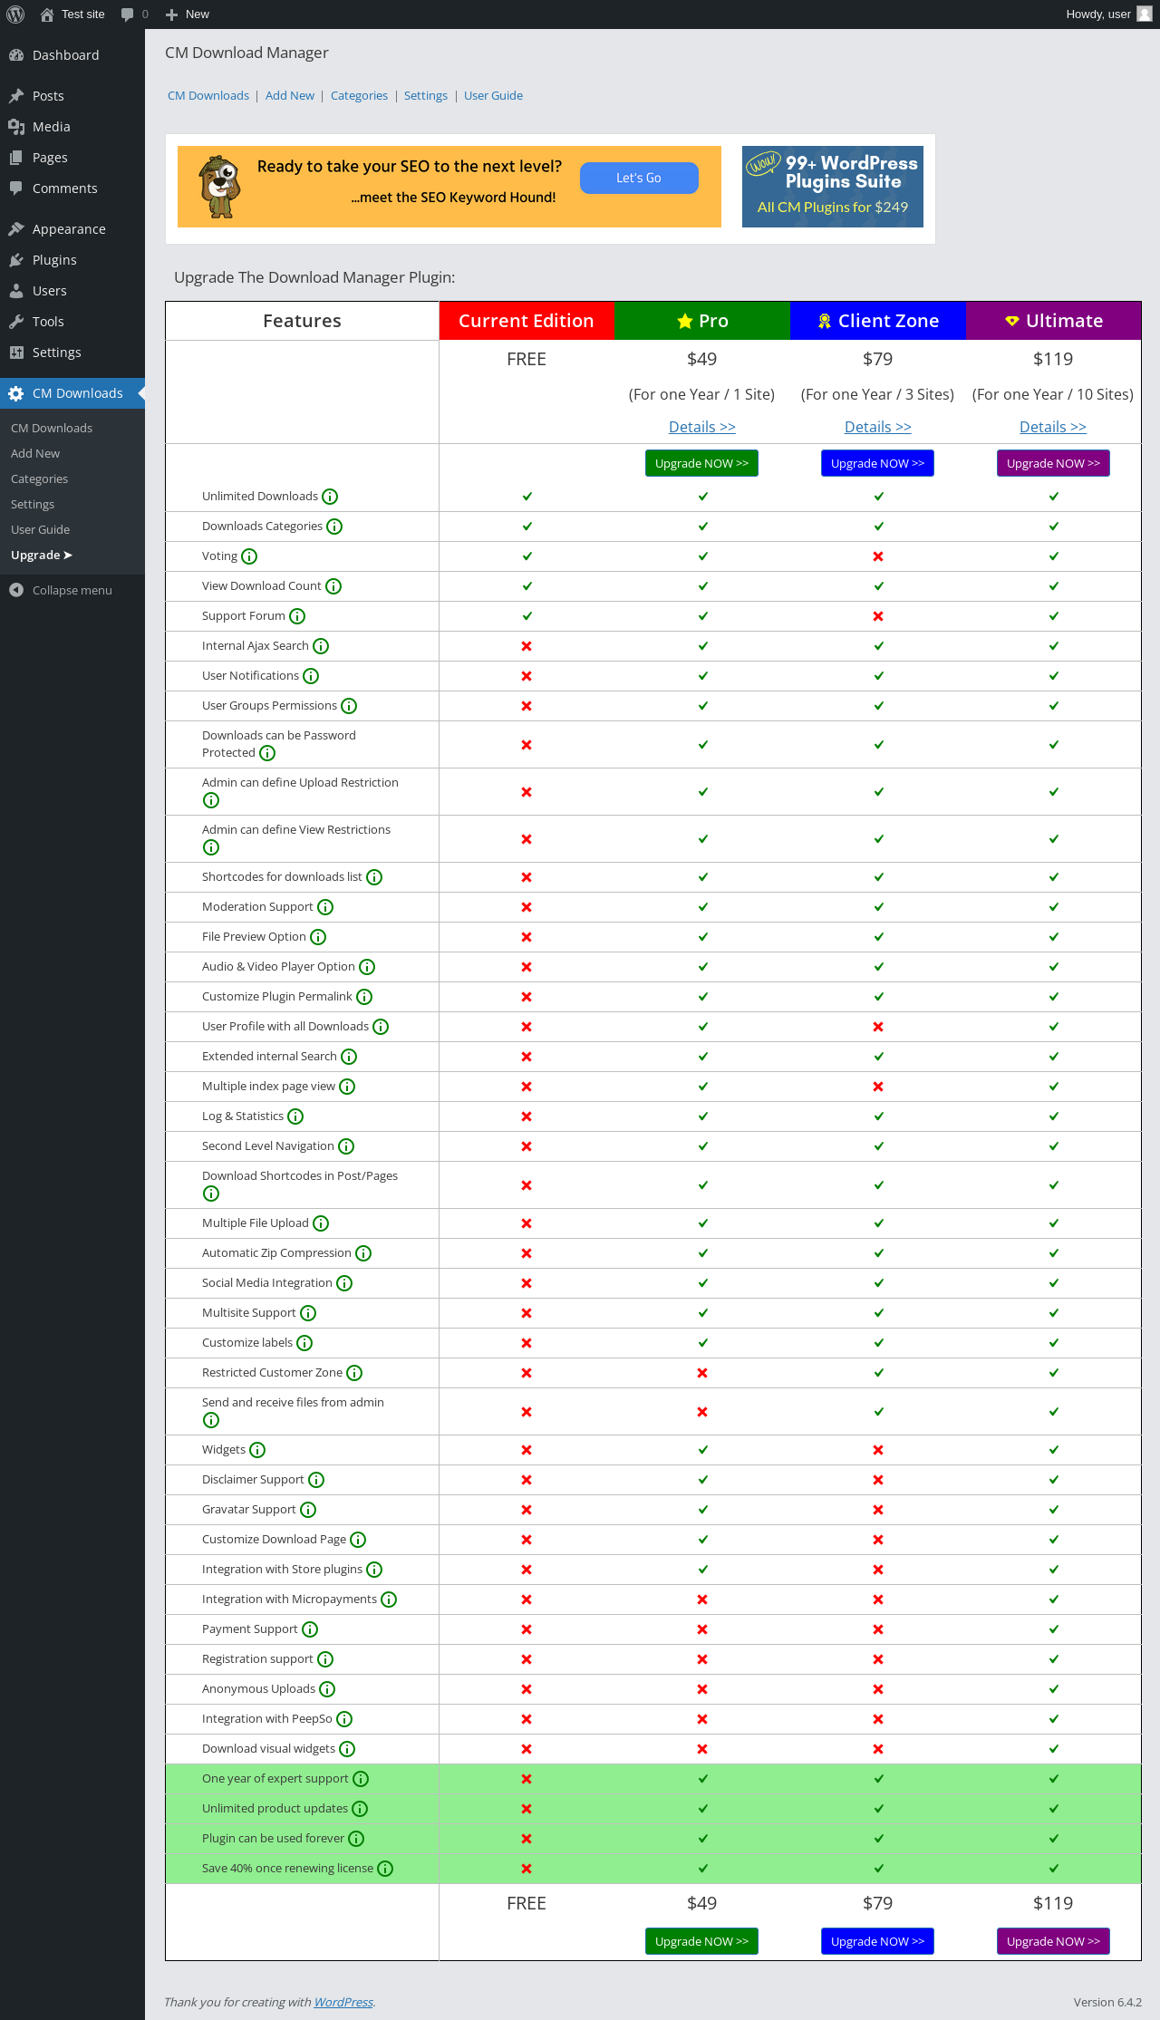Click the Let's Go button in SEO banner
Screen dimensions: 1160x2020
click(639, 178)
